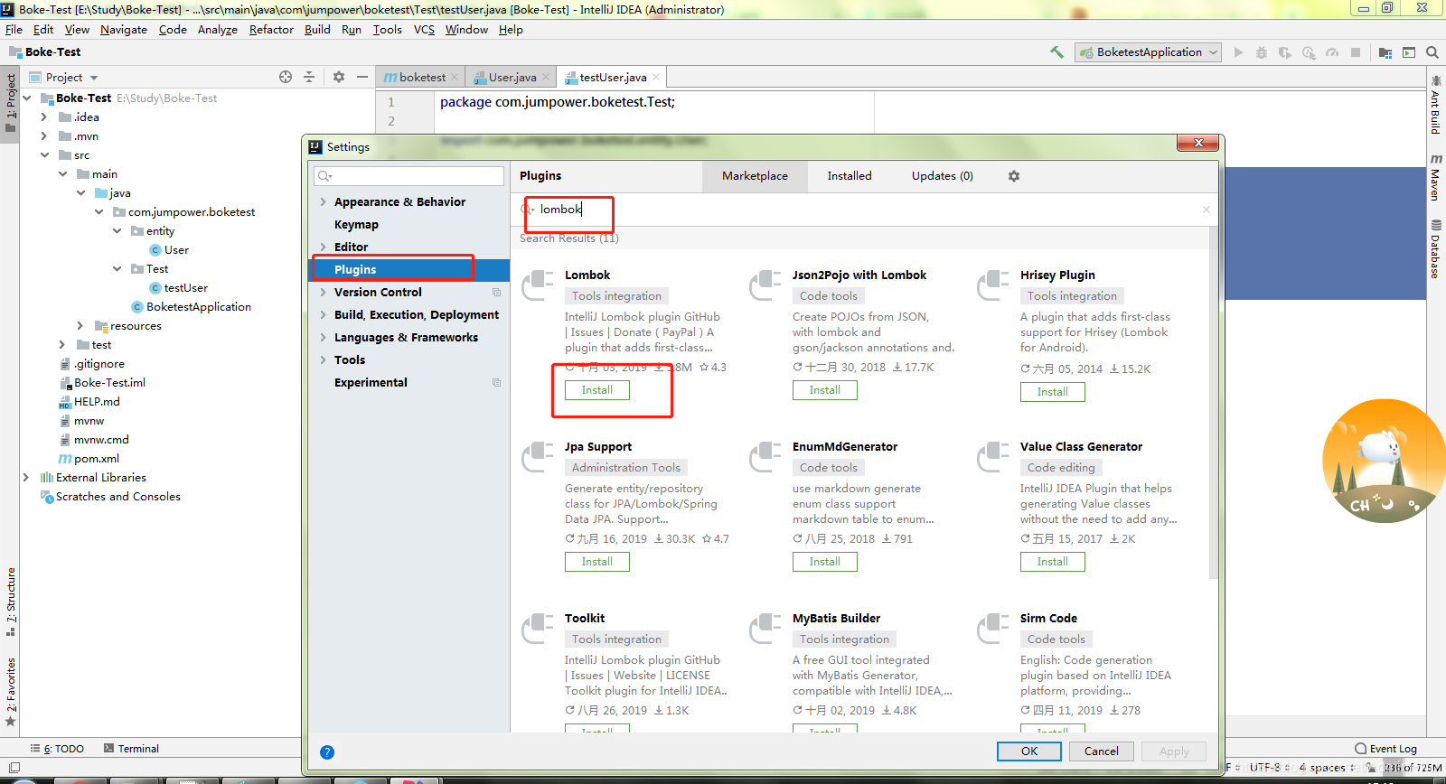
Task: Open Structure tool window tab
Action: pyautogui.click(x=11, y=601)
